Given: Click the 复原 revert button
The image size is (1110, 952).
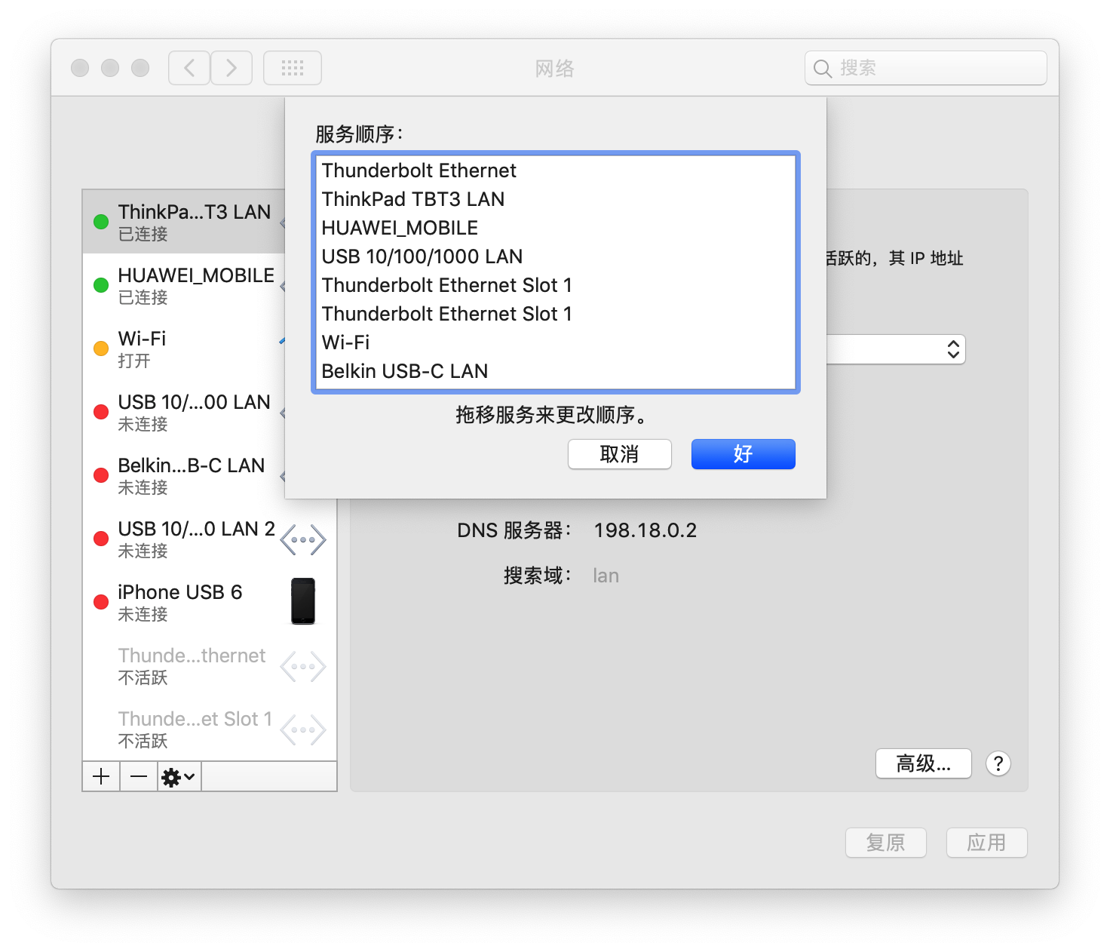Looking at the screenshot, I should coord(886,843).
